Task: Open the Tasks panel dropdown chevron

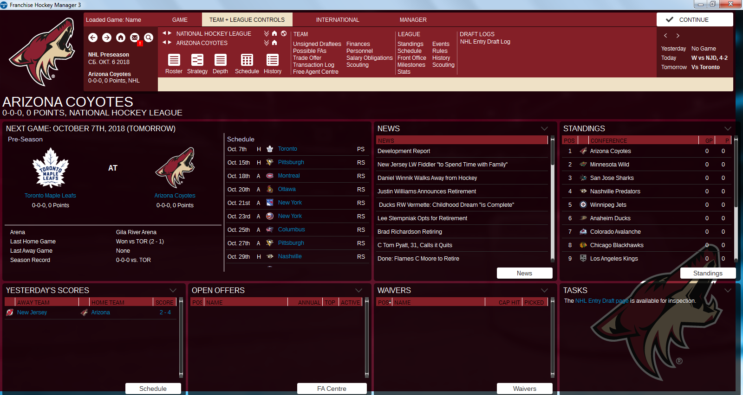Action: 728,290
